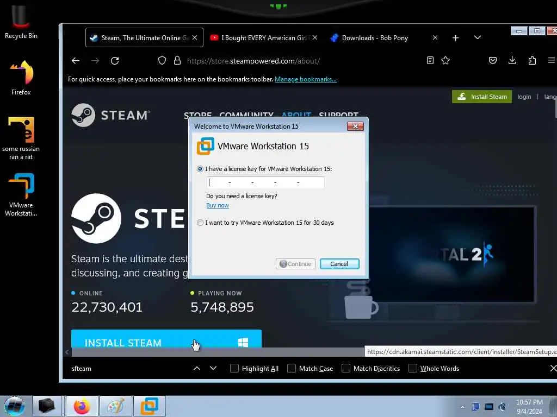Open 'some russian ran a rat' desktop icon
The width and height of the screenshot is (557, 417).
[21, 138]
